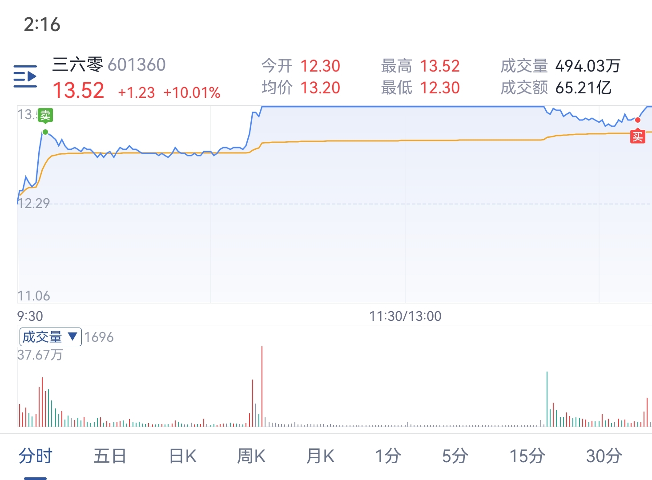The width and height of the screenshot is (652, 480).
Task: Tap the stock name 三六零
Action: click(x=78, y=65)
